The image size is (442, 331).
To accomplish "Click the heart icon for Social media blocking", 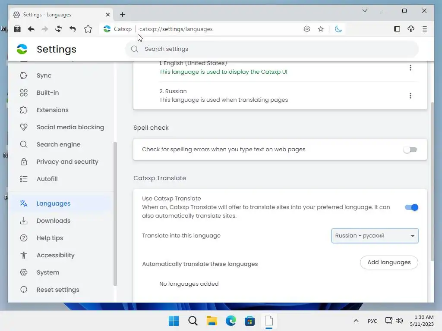I will (x=24, y=127).
